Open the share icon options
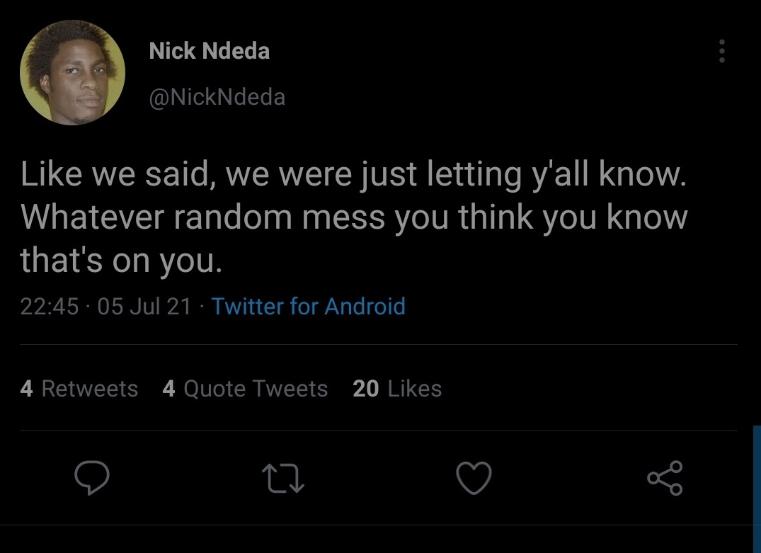The image size is (761, 553). [x=665, y=478]
